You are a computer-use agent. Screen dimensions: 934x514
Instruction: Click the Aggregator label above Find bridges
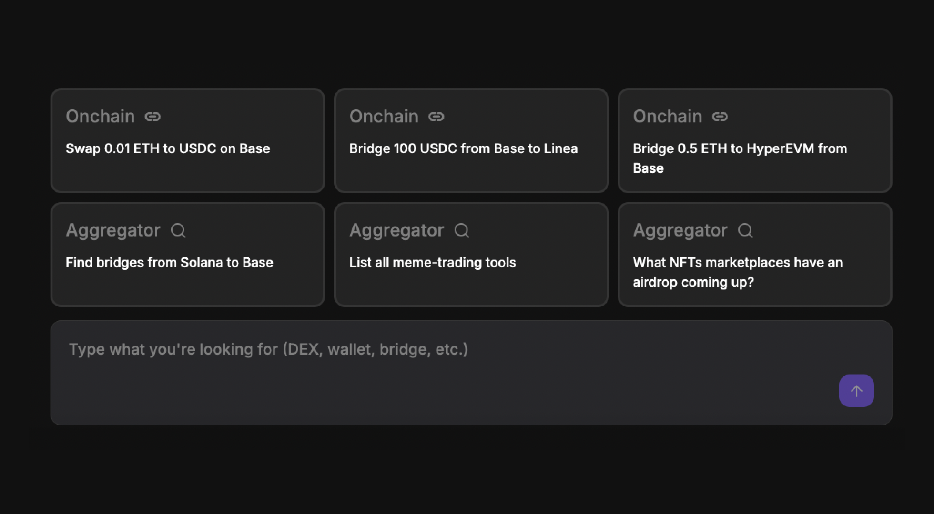113,230
